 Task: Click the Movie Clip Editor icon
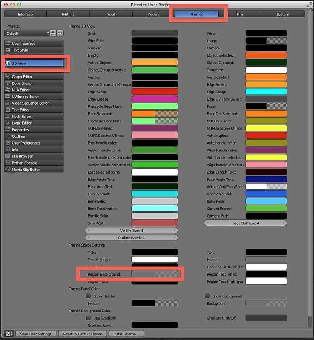[x=8, y=170]
